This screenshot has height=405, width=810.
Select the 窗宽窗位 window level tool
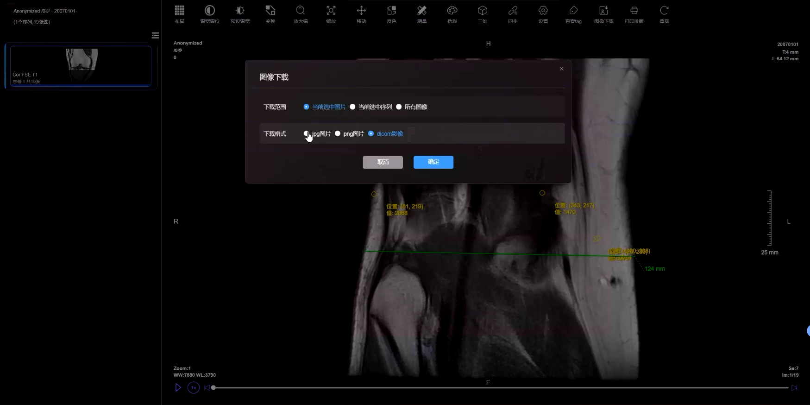[x=210, y=14]
